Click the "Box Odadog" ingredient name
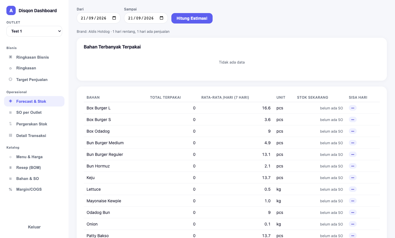395x238 pixels. coord(98,131)
